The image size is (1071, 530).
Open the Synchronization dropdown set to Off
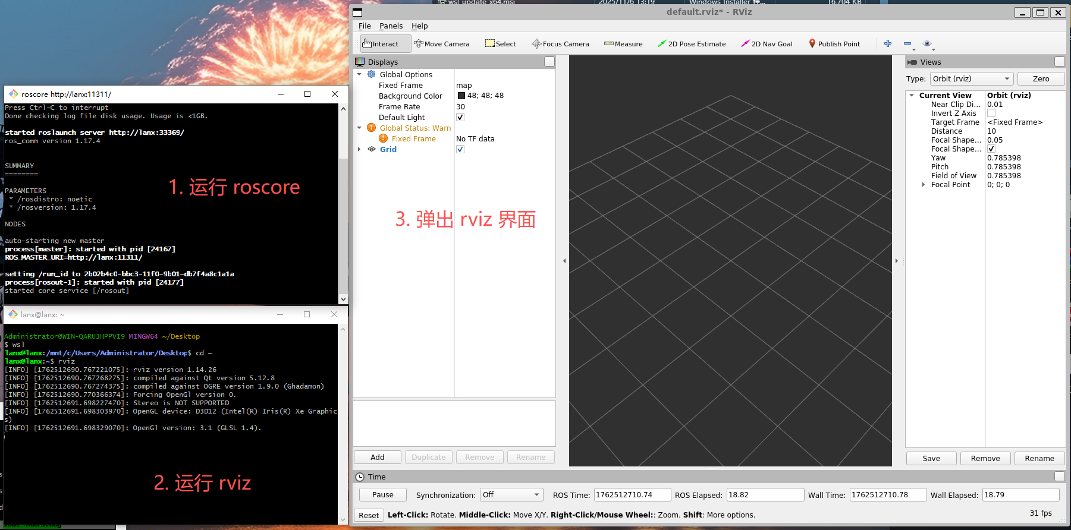[512, 494]
